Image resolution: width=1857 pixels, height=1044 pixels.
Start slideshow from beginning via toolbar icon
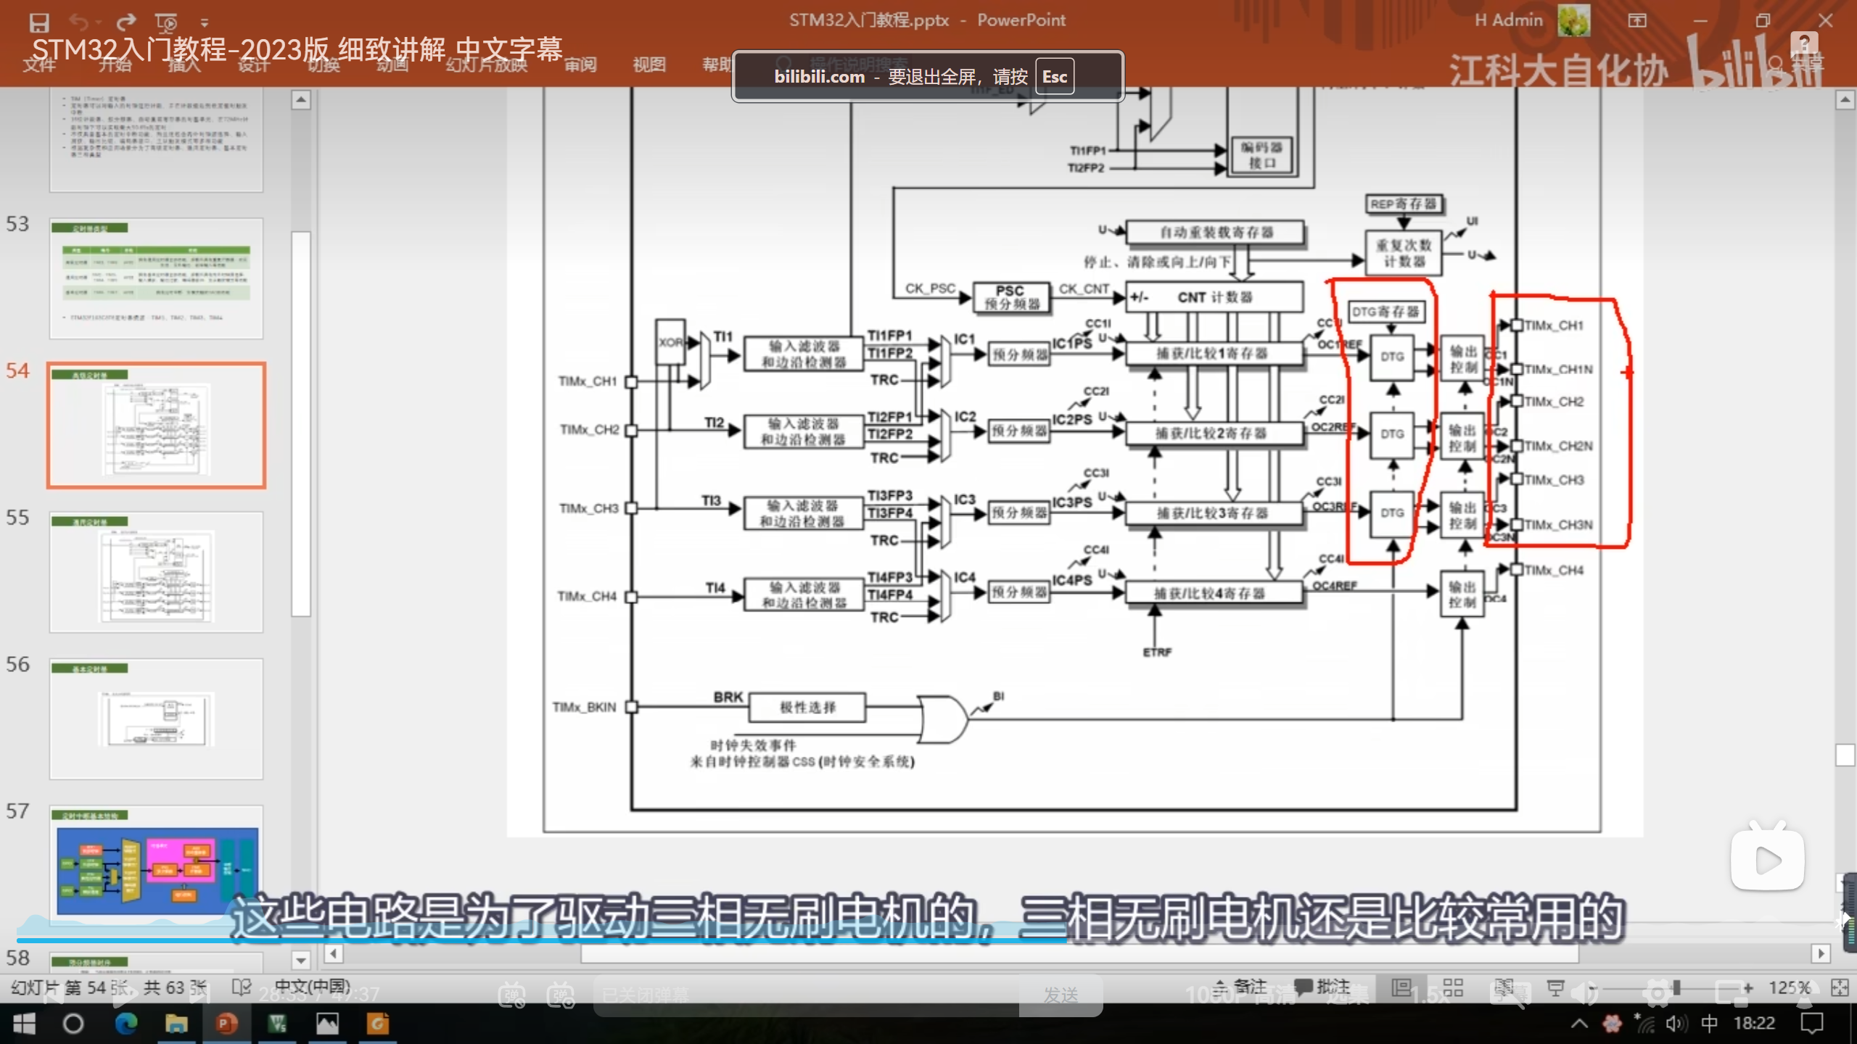tap(166, 22)
